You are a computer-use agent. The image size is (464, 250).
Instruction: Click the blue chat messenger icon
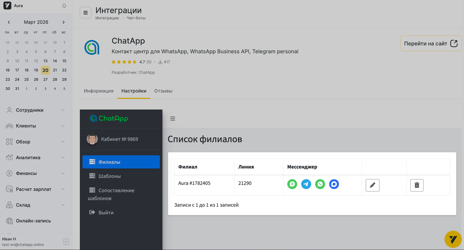click(x=334, y=184)
